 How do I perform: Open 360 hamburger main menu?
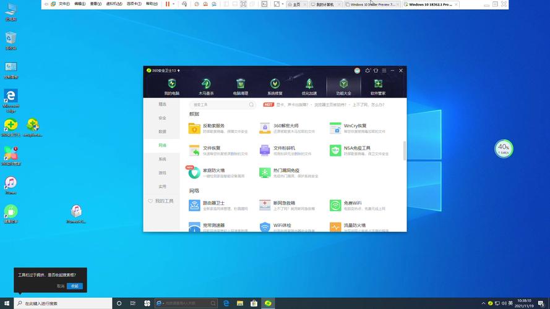384,70
